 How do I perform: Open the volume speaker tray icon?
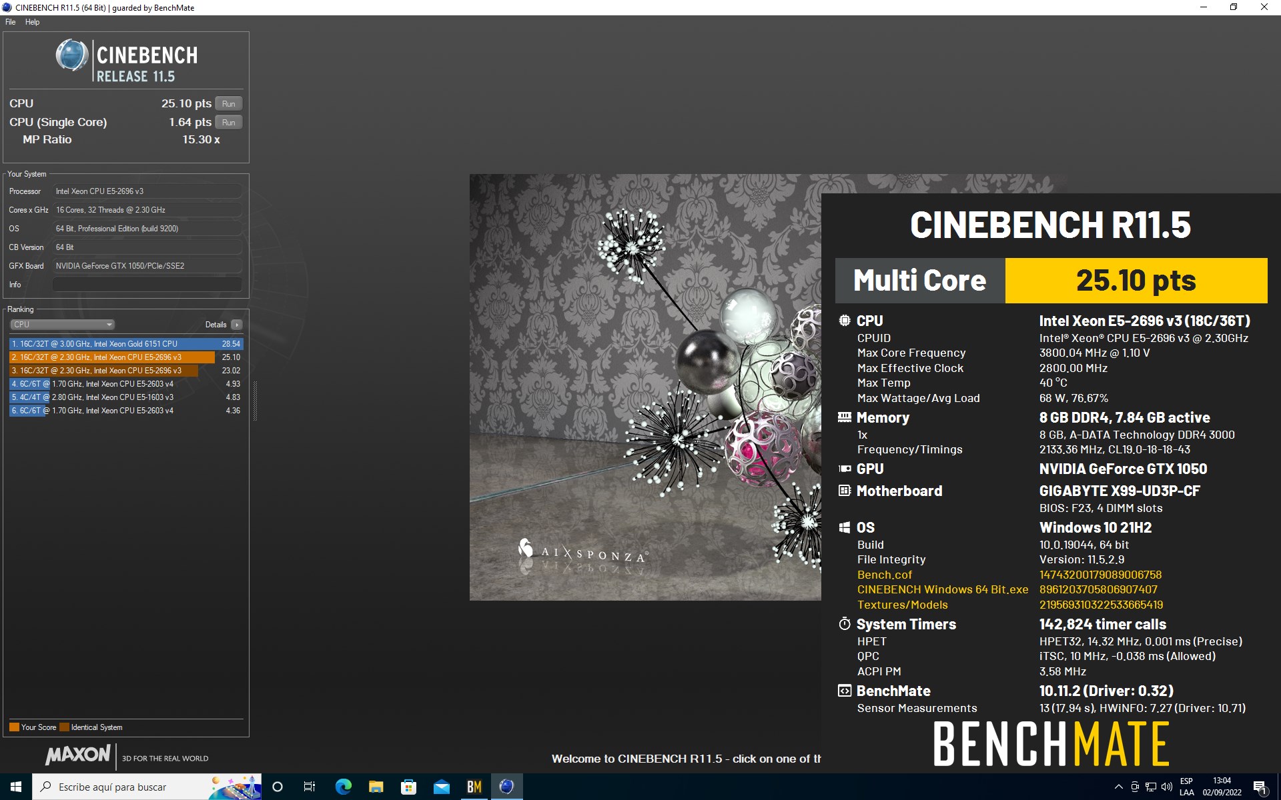point(1167,787)
